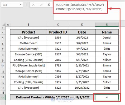Select PSU [Power Supply Unit] cell
Screen dimensions: 125x105
28,65
